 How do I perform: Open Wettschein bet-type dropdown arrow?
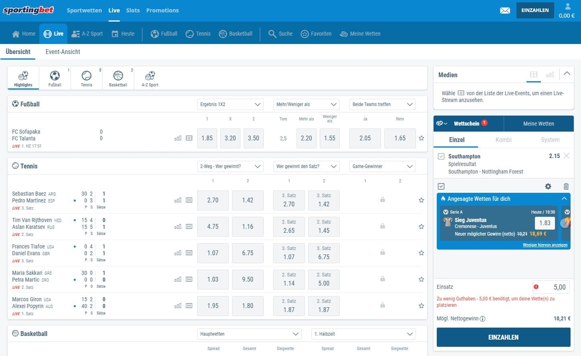tap(442, 124)
